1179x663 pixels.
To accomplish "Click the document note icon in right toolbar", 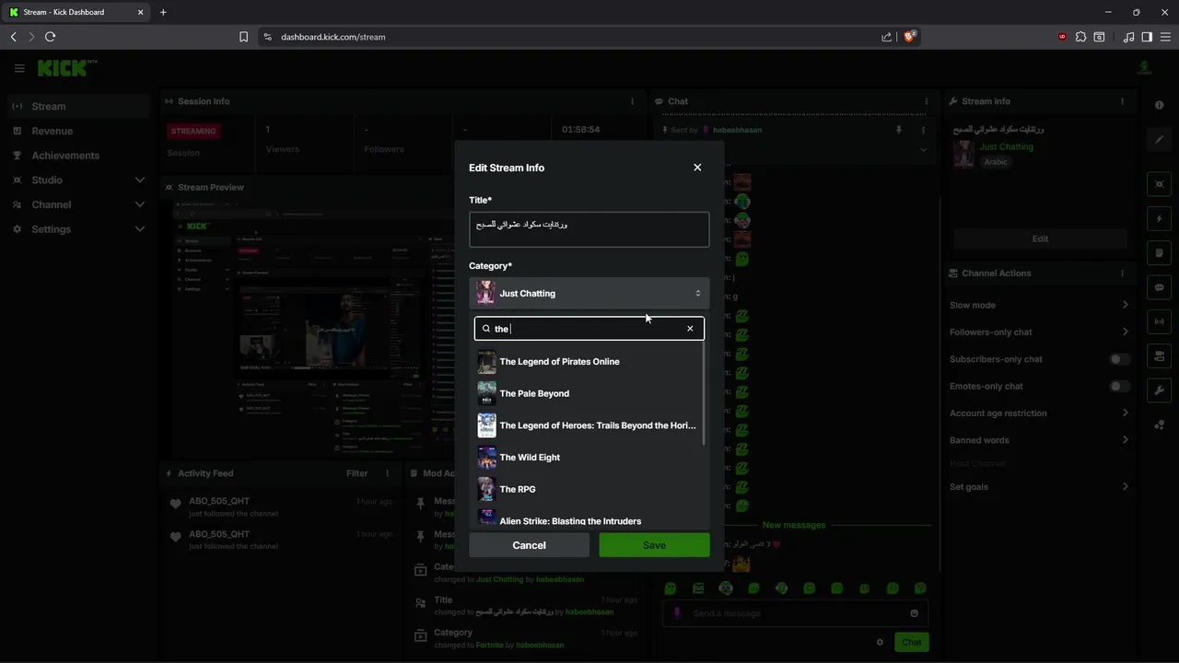I will coord(1160,253).
